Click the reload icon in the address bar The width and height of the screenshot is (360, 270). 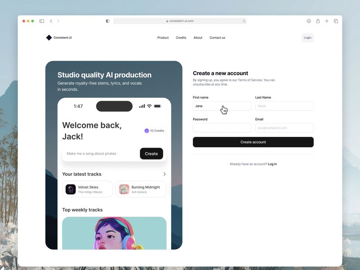point(243,21)
